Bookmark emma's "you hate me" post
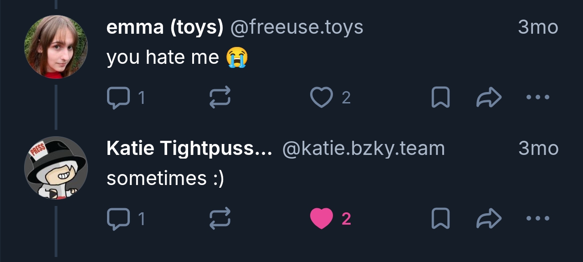This screenshot has height=262, width=583. point(440,98)
